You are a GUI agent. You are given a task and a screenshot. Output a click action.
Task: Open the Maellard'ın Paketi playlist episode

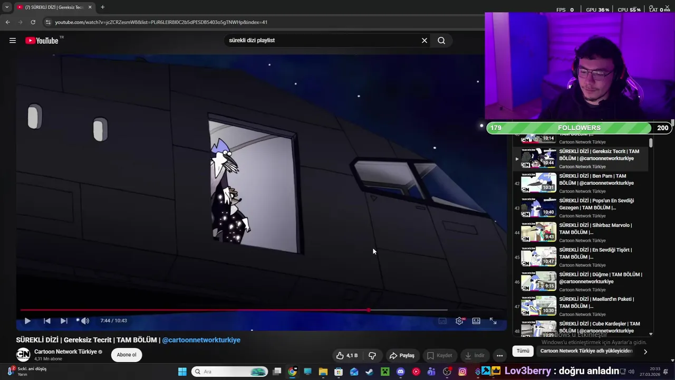coord(580,306)
